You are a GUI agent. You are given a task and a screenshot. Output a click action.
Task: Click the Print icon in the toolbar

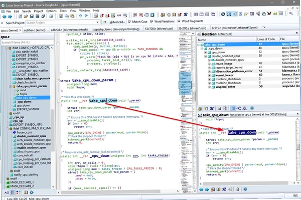click(x=51, y=16)
